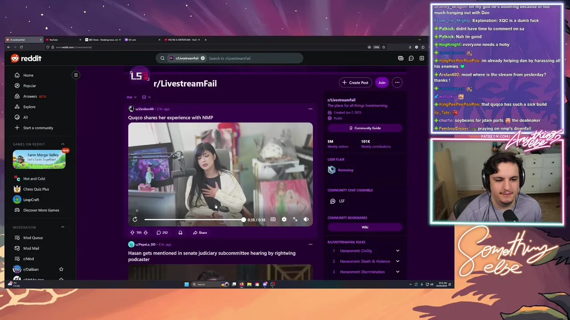Bookmark page with address bar star

[383, 47]
